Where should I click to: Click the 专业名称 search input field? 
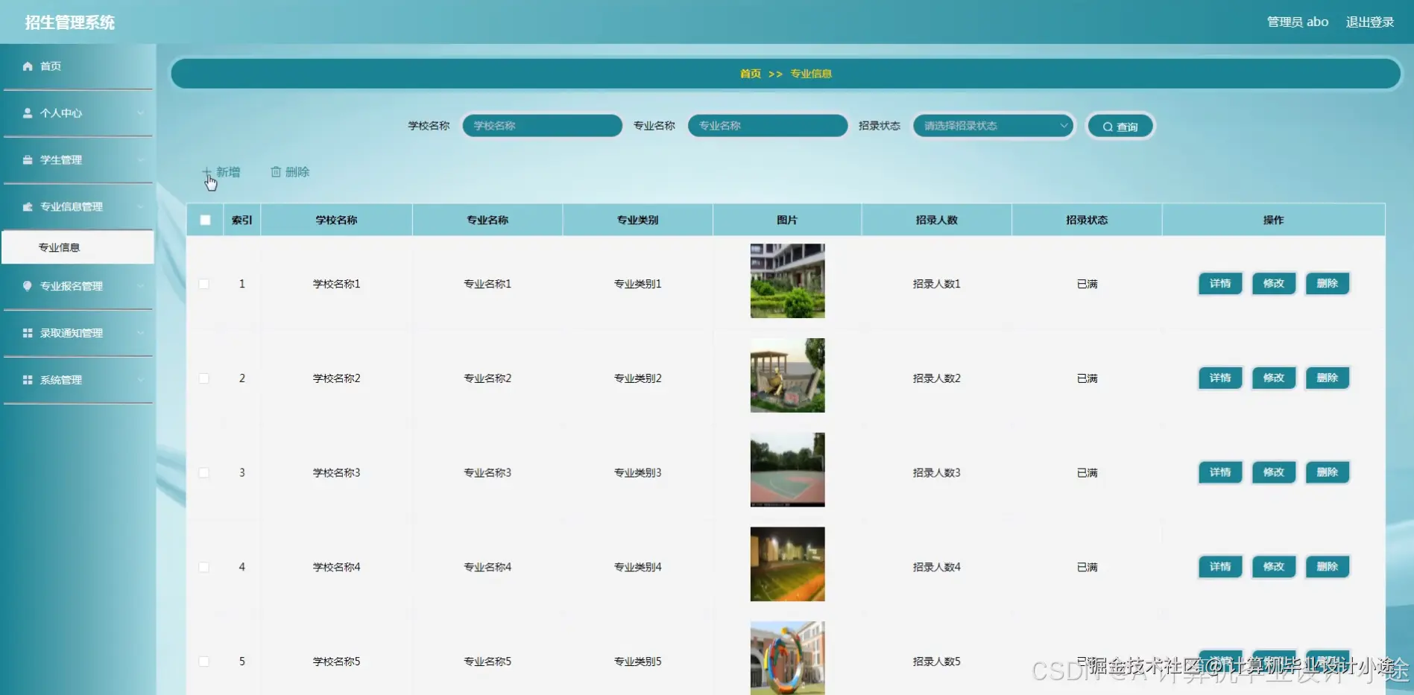click(x=768, y=126)
